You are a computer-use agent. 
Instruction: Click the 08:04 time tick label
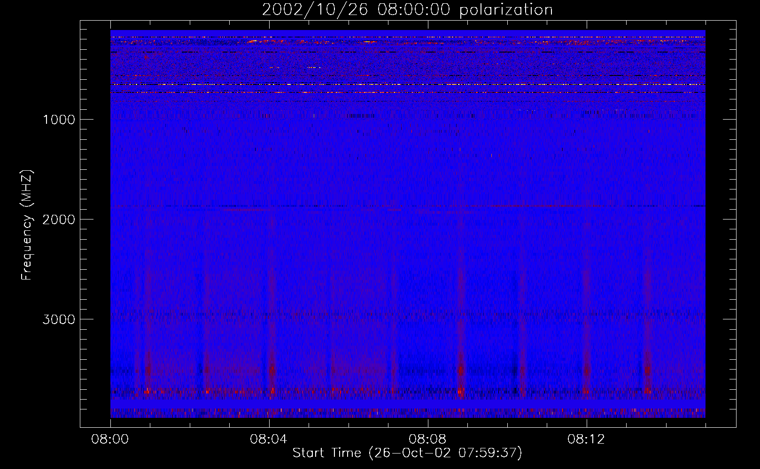point(269,439)
